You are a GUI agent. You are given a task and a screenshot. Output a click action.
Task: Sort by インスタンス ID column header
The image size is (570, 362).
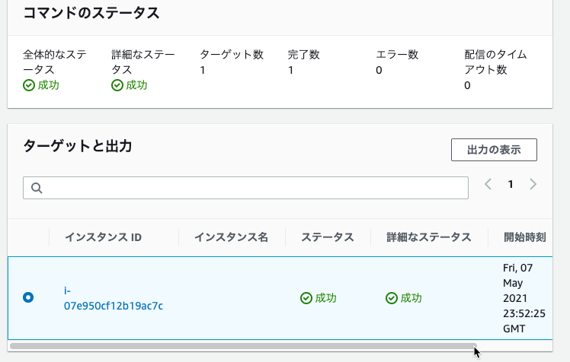pyautogui.click(x=103, y=237)
